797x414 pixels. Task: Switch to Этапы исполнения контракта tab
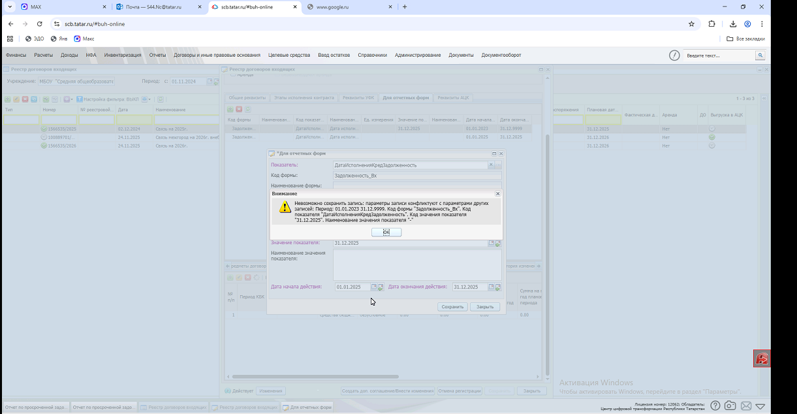tap(305, 97)
